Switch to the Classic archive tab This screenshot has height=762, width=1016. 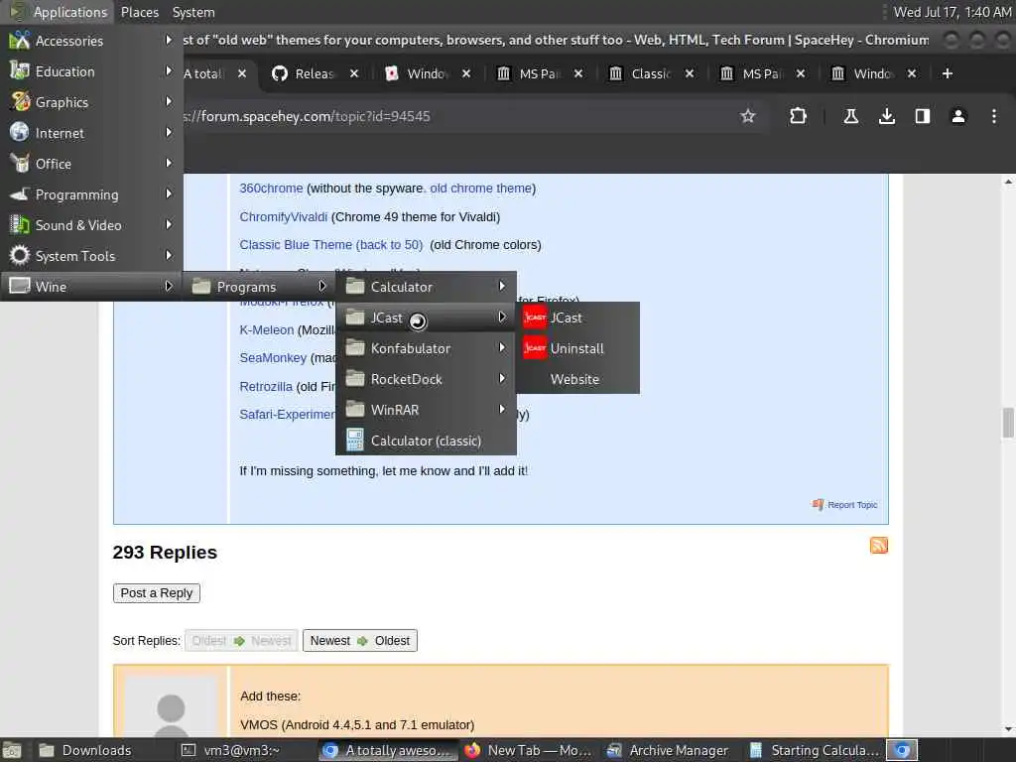[651, 73]
